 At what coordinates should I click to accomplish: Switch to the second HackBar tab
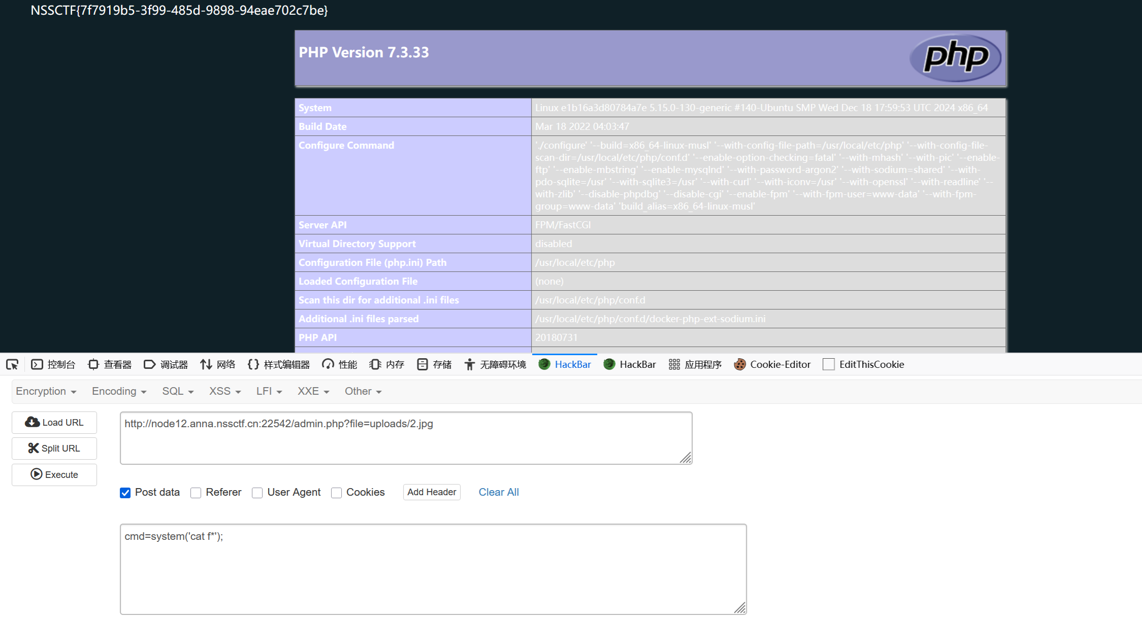[630, 364]
